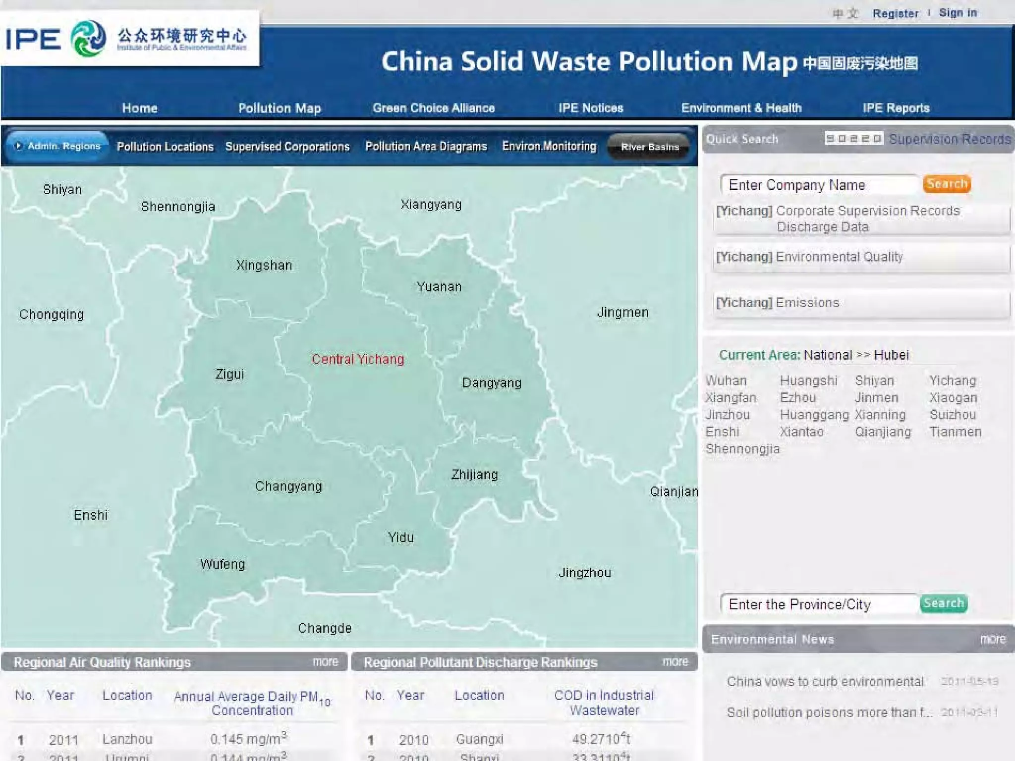Select the River Basins toggle button
Viewport: 1015px width, 761px height.
649,147
